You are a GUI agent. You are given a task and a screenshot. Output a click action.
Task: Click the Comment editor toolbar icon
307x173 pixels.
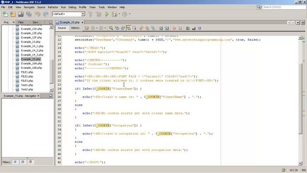pyautogui.click(x=188, y=28)
